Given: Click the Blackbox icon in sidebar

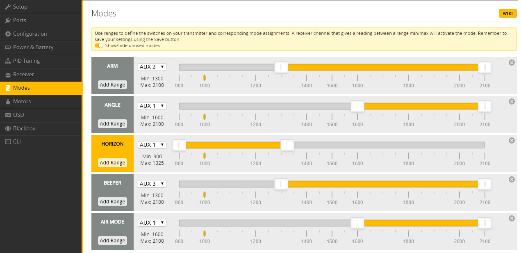Looking at the screenshot, I should (8, 128).
